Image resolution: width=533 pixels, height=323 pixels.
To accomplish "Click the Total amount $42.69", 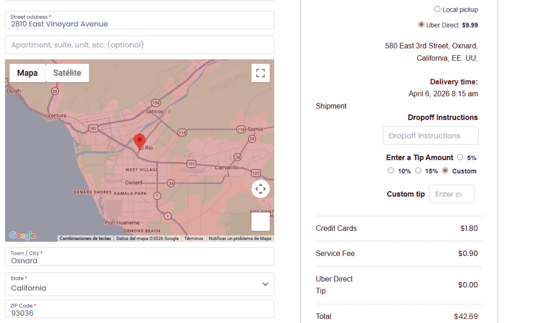I will [x=466, y=316].
